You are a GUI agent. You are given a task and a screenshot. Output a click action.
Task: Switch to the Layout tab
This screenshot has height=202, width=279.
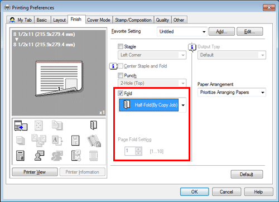(x=59, y=20)
